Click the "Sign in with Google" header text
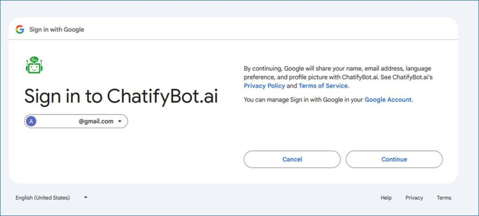 coord(57,30)
